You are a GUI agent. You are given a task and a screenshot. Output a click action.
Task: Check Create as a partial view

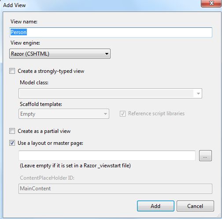pyautogui.click(x=12, y=131)
